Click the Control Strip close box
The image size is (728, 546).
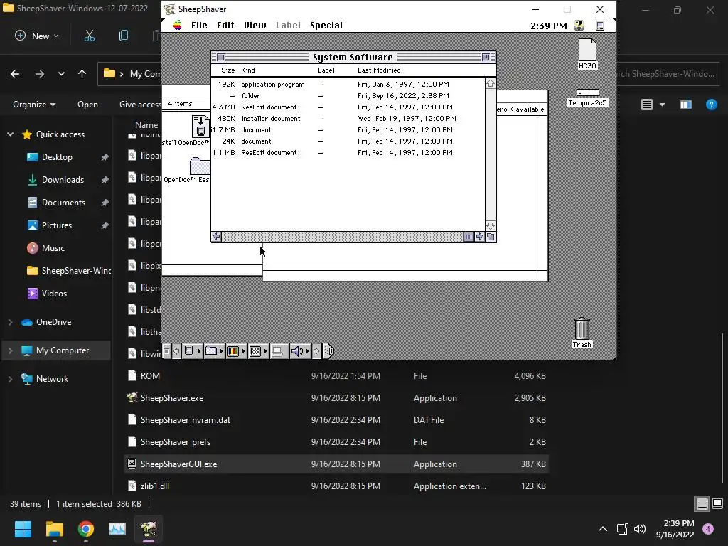(166, 351)
